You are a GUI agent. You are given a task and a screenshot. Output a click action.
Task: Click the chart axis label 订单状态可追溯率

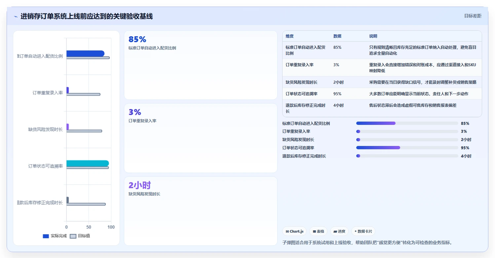point(46,166)
